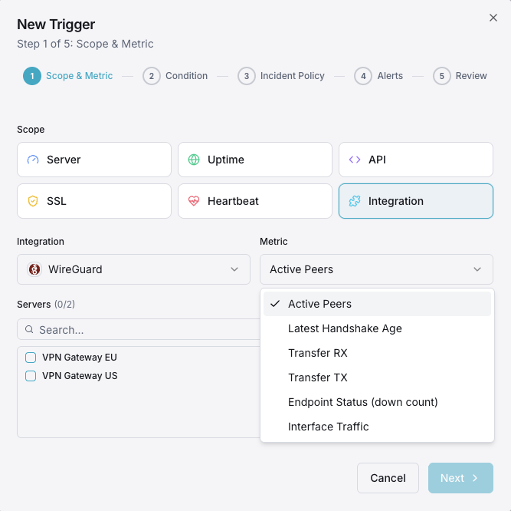Click the search magnifier icon

click(x=29, y=330)
